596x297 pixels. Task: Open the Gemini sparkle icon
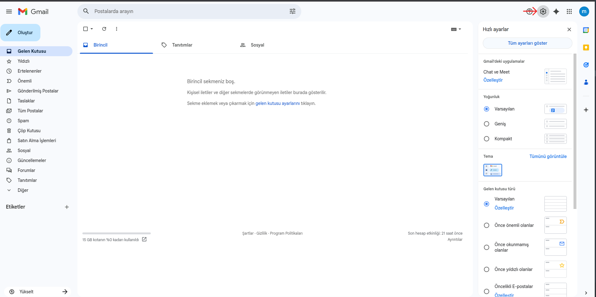[556, 11]
